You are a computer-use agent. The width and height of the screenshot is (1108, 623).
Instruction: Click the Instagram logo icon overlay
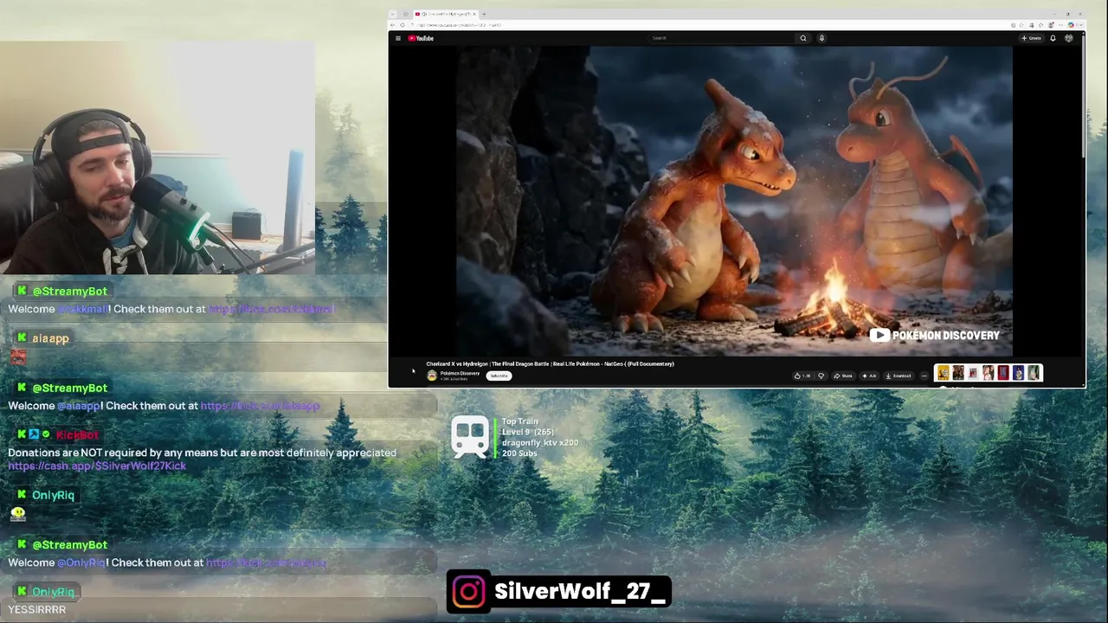click(468, 592)
